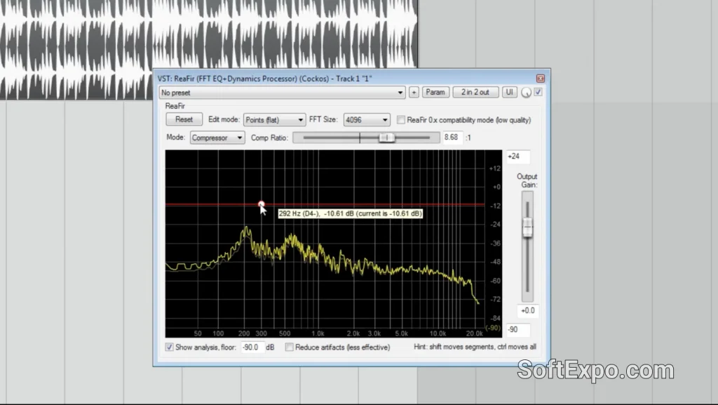The height and width of the screenshot is (405, 718).
Task: Adjust the wet/dry mix knob
Action: click(x=527, y=93)
